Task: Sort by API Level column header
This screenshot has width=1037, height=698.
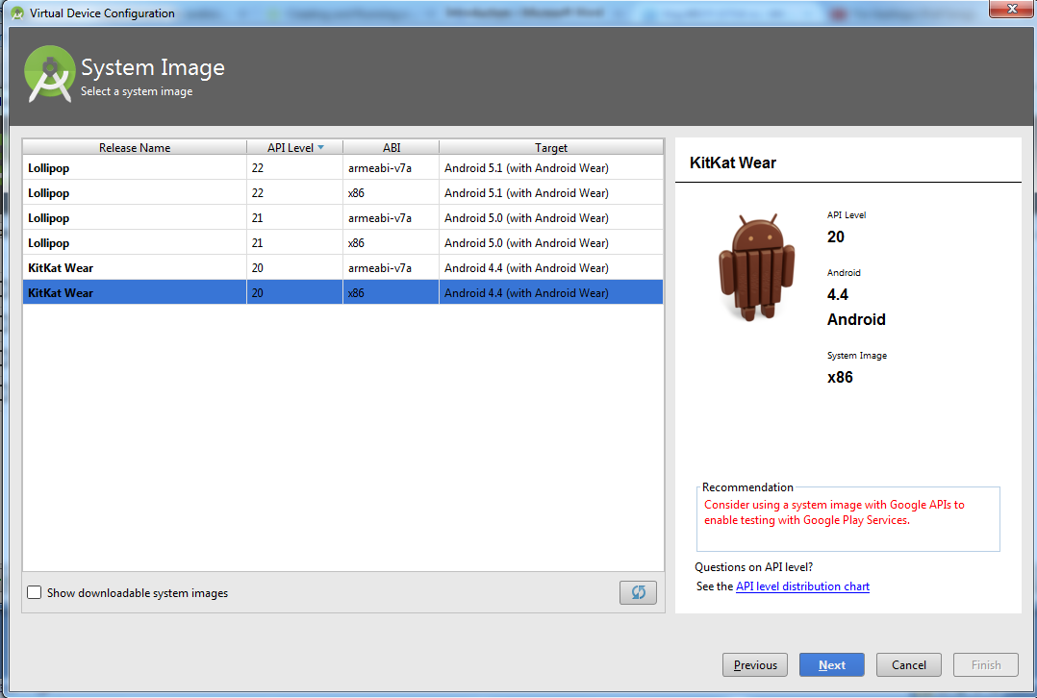Action: (x=295, y=147)
